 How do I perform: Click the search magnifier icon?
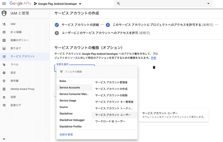click(x=118, y=4)
